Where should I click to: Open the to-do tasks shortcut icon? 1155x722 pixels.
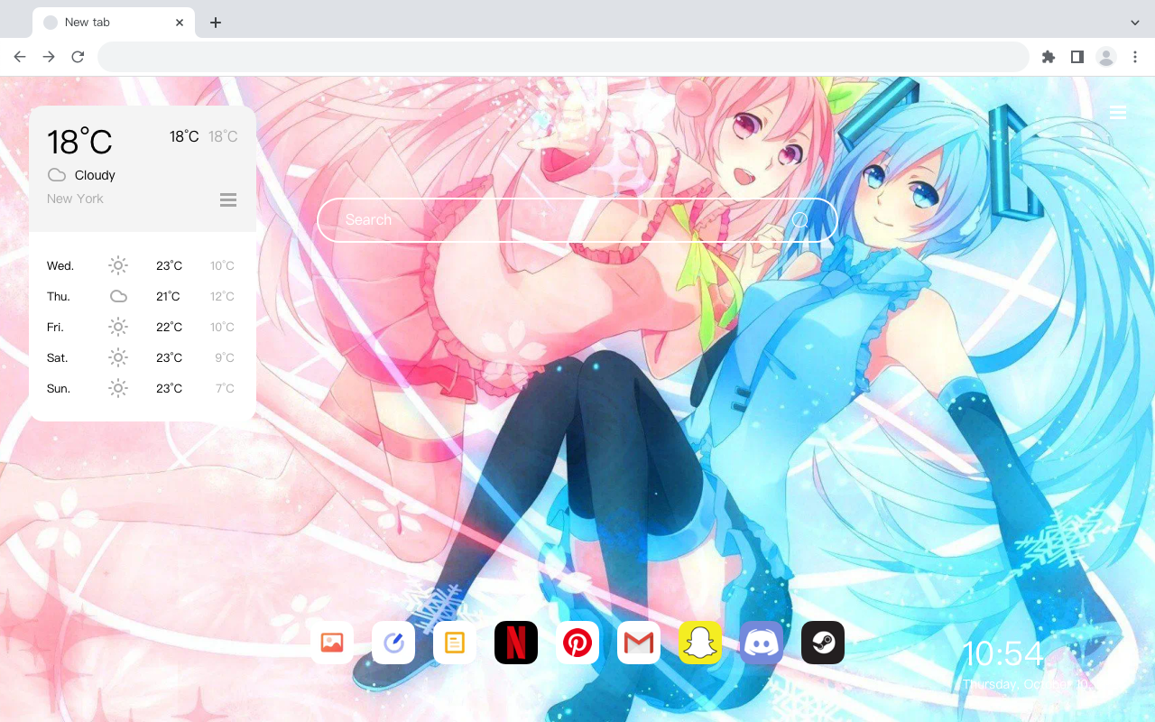pyautogui.click(x=393, y=643)
